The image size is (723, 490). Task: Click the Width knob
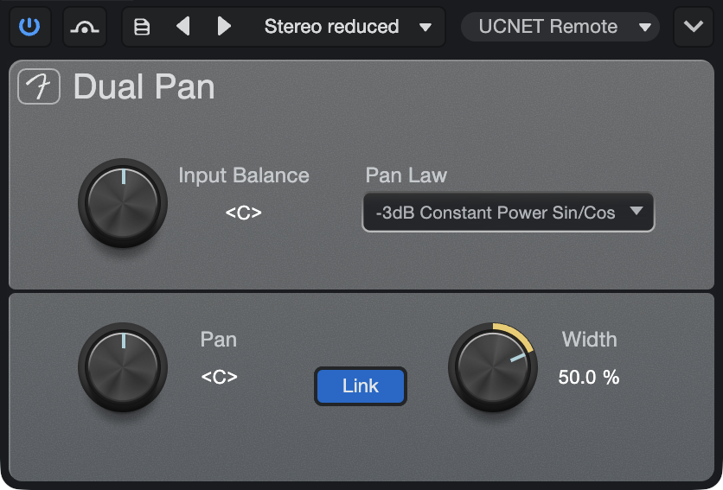493,367
